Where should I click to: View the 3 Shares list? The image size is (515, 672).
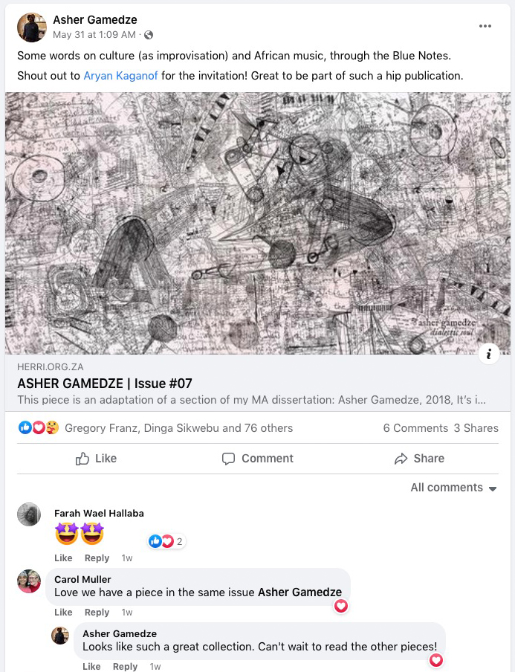(476, 428)
